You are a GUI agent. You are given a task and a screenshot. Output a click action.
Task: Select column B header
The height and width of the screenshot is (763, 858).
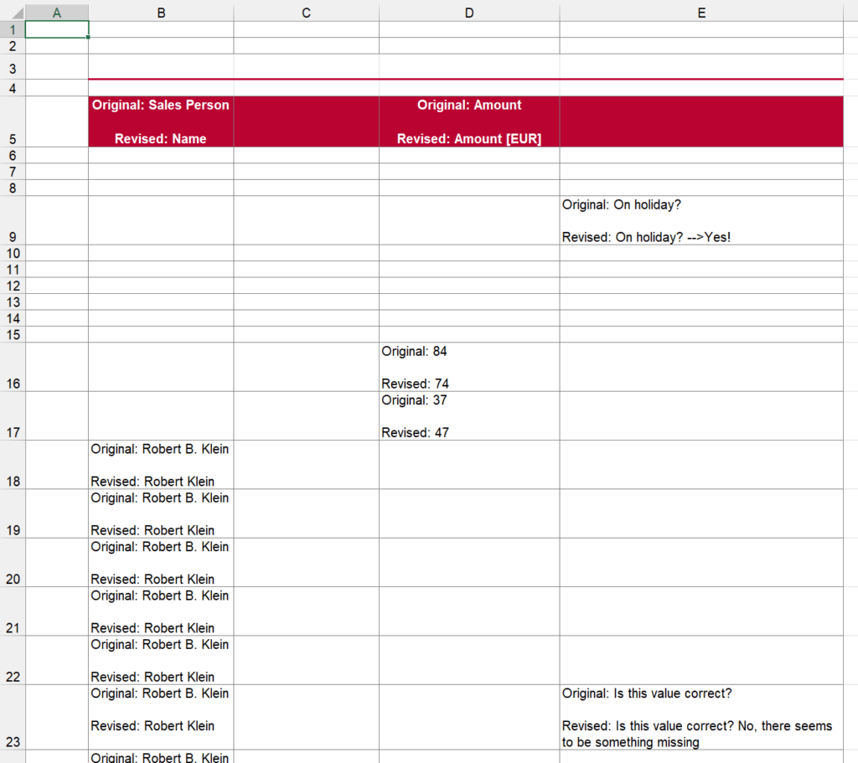[x=160, y=12]
